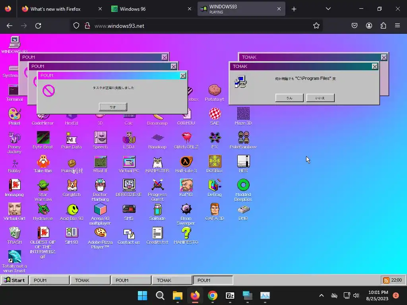Click the RSS feed icon in Windows 93 tray
This screenshot has height=305, width=407.
(386, 280)
